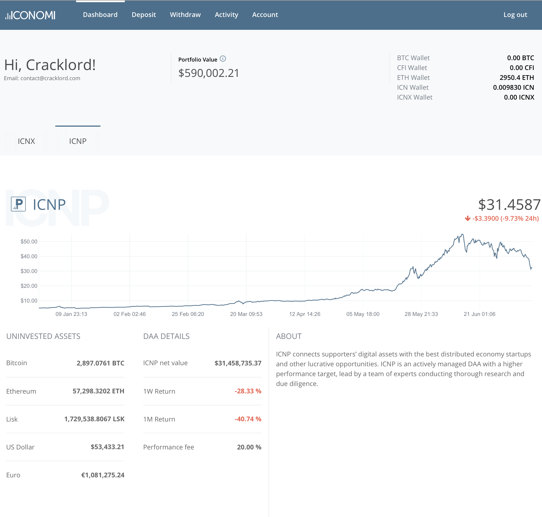
Task: Click the ICNP price $31.4587
Action: (509, 205)
